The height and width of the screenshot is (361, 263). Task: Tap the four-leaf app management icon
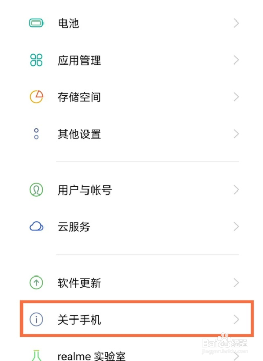36,60
